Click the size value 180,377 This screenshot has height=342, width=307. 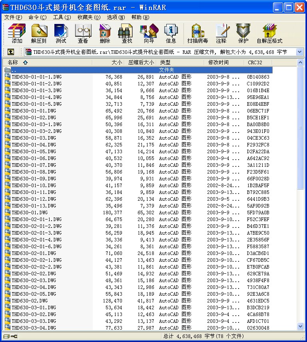(113, 212)
